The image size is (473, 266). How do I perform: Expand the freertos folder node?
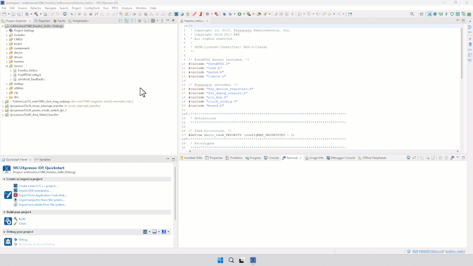7,62
